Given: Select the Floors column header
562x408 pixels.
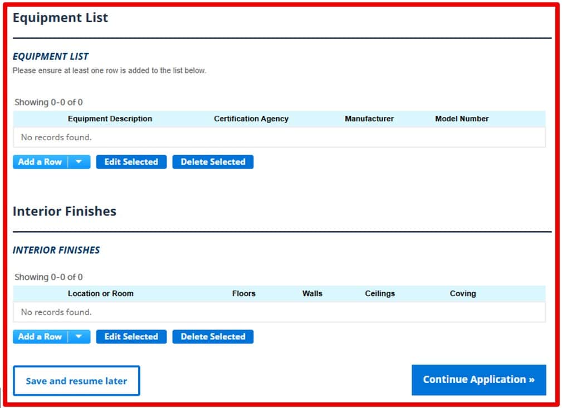Looking at the screenshot, I should pyautogui.click(x=244, y=293).
